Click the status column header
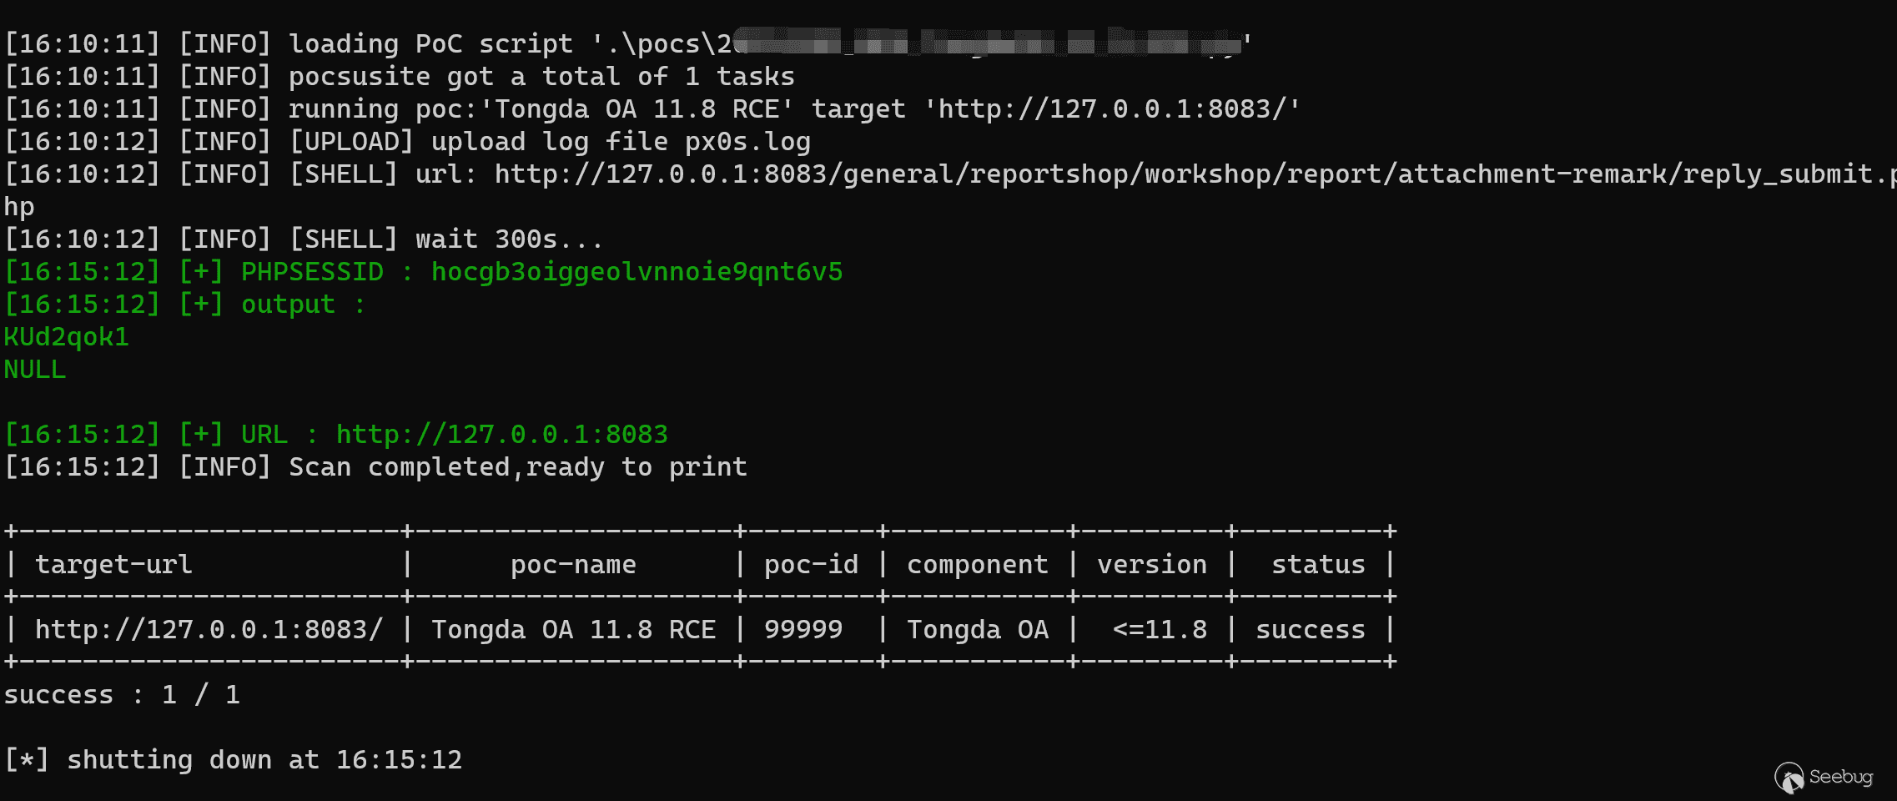 tap(1318, 565)
